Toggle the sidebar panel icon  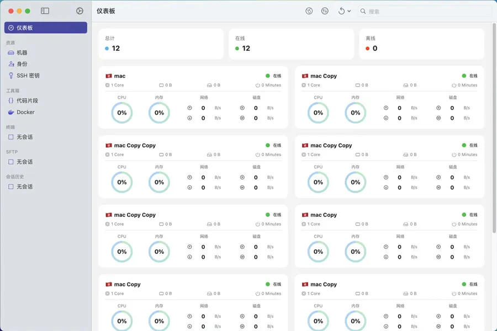click(45, 11)
